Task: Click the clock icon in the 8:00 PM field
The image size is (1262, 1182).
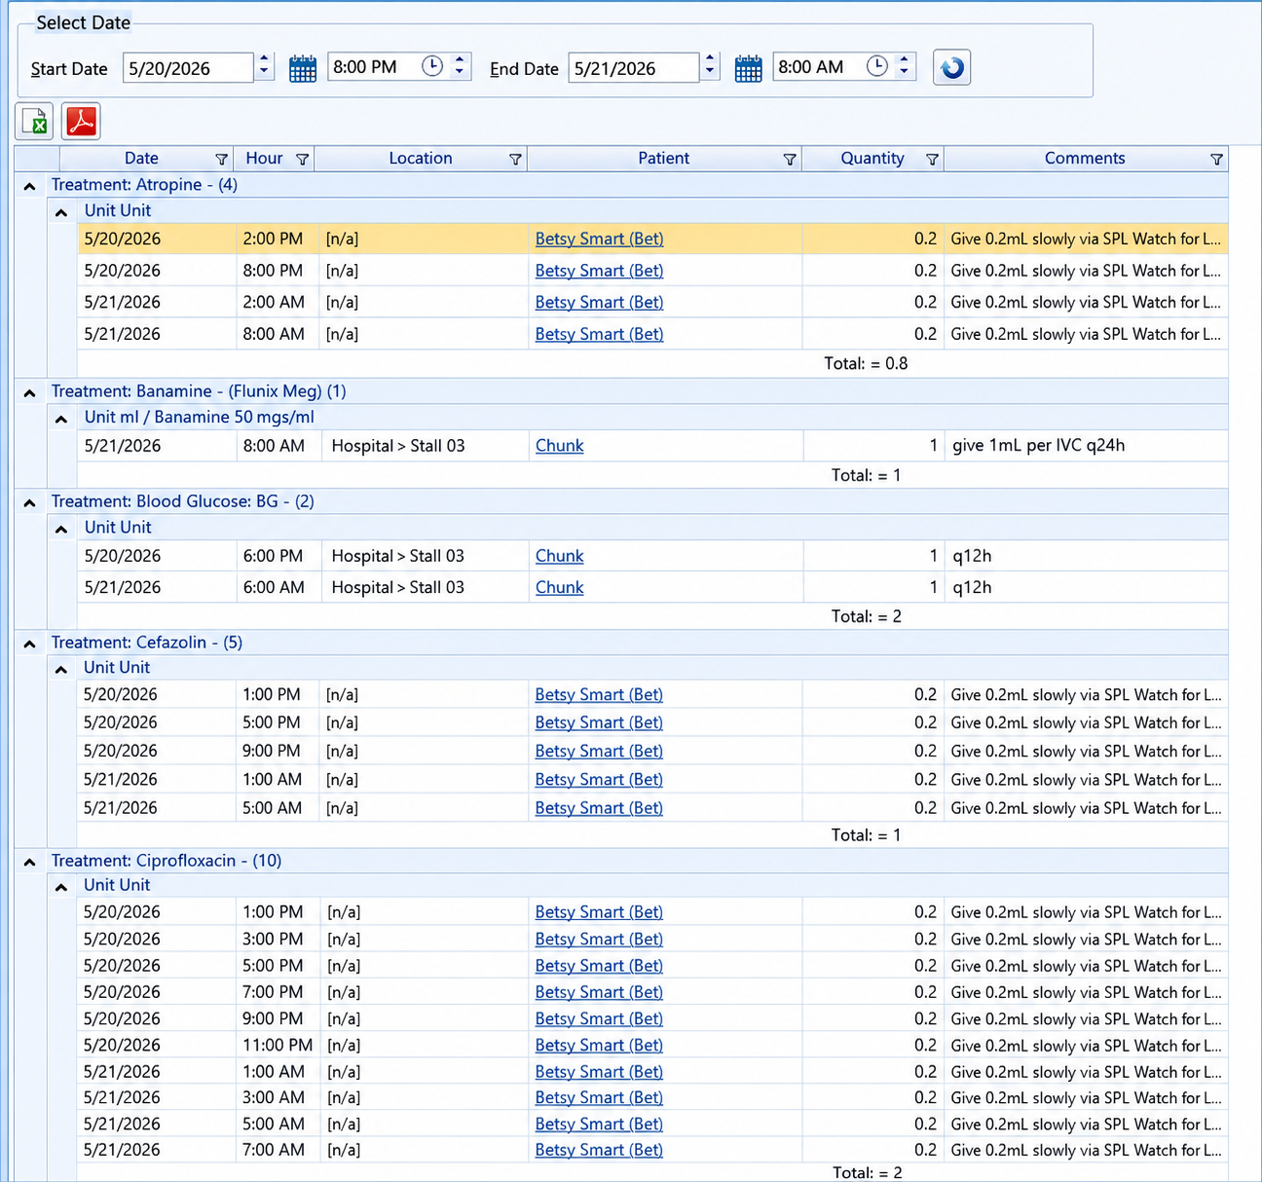Action: click(x=432, y=66)
